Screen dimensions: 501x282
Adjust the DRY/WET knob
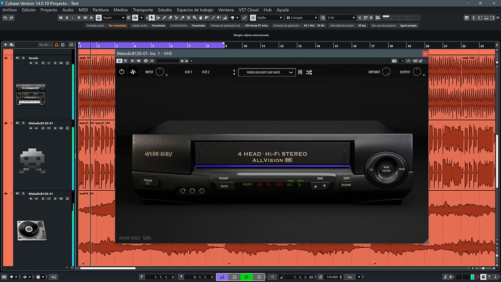[x=386, y=72]
